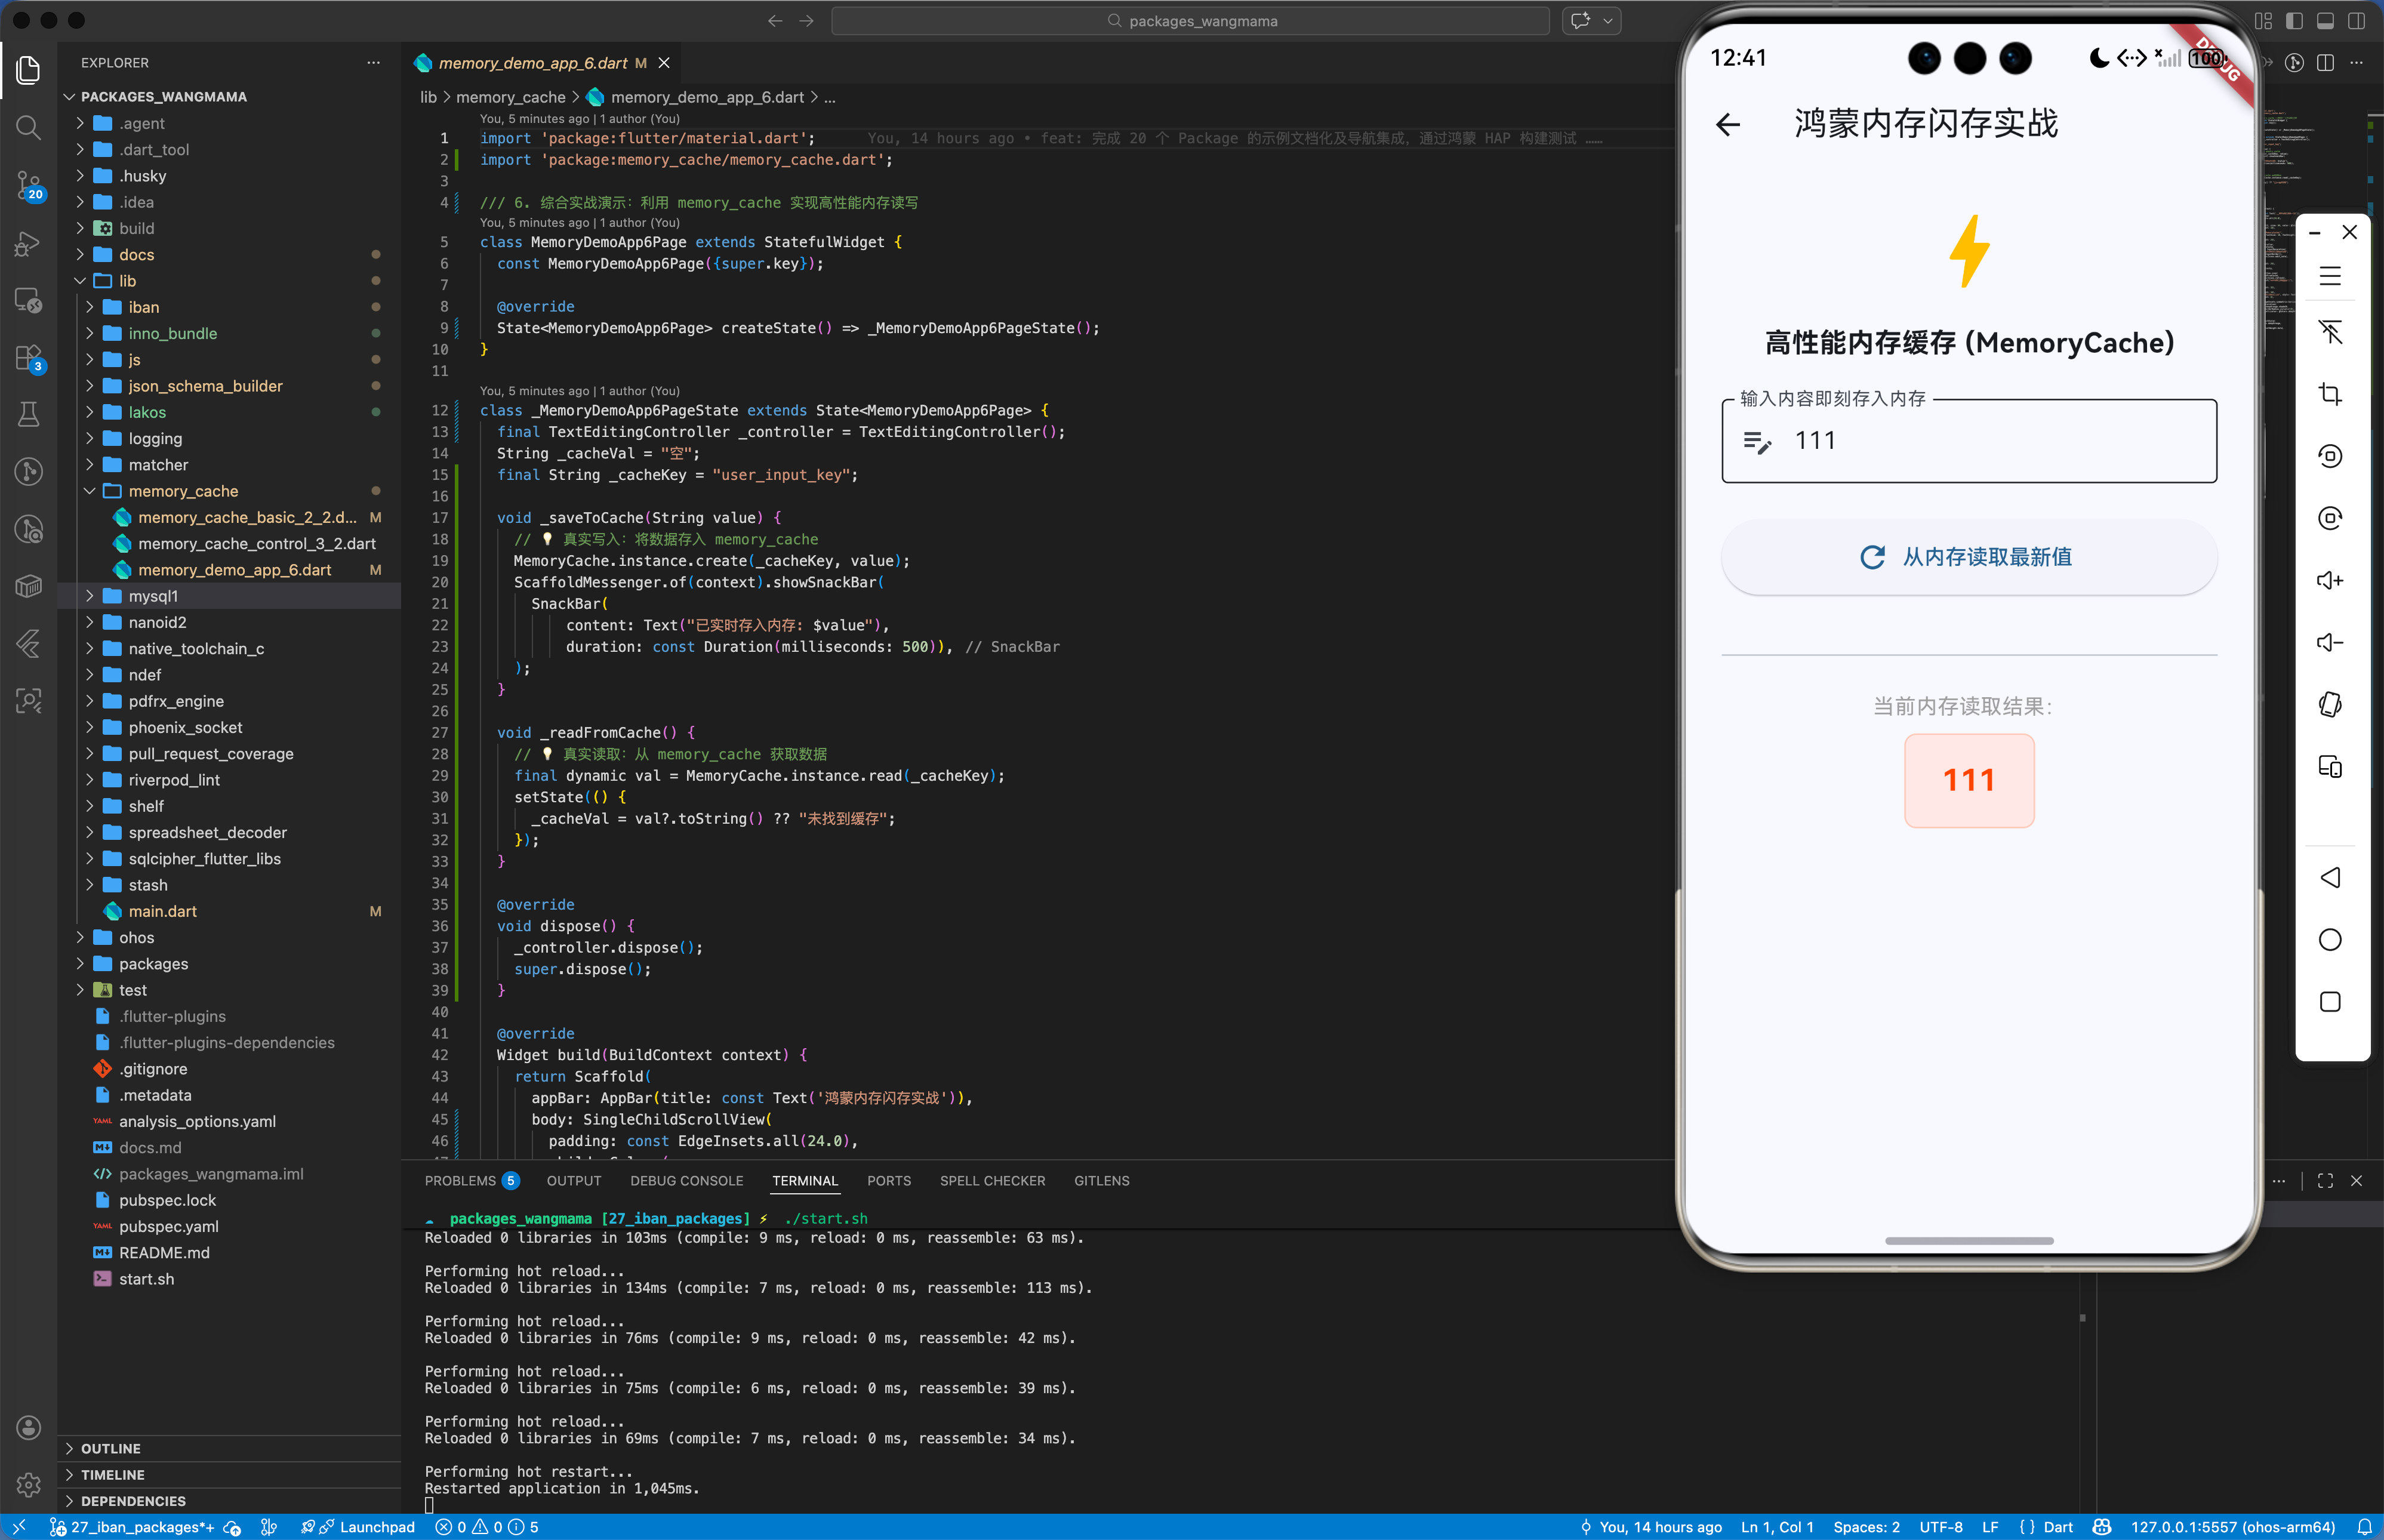Expand the mysql1 folder
This screenshot has width=2384, height=1540.
pyautogui.click(x=153, y=596)
